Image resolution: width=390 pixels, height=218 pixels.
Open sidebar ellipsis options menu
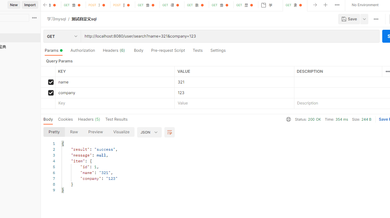click(34, 18)
